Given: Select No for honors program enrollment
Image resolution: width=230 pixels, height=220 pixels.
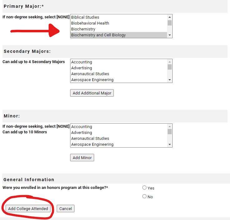Looking at the screenshot, I should click(x=144, y=196).
